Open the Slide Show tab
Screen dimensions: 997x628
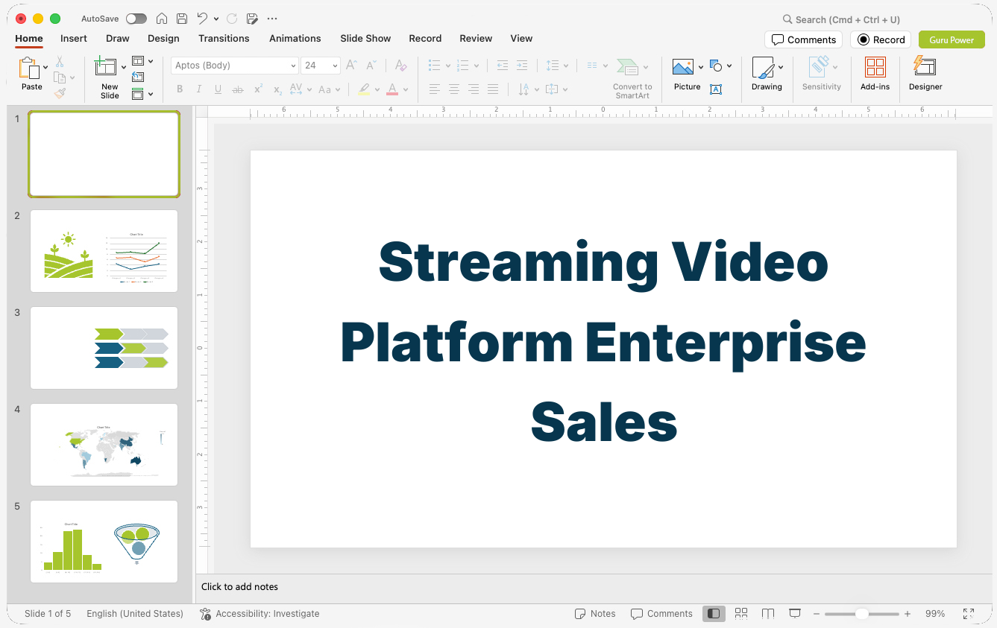point(365,38)
